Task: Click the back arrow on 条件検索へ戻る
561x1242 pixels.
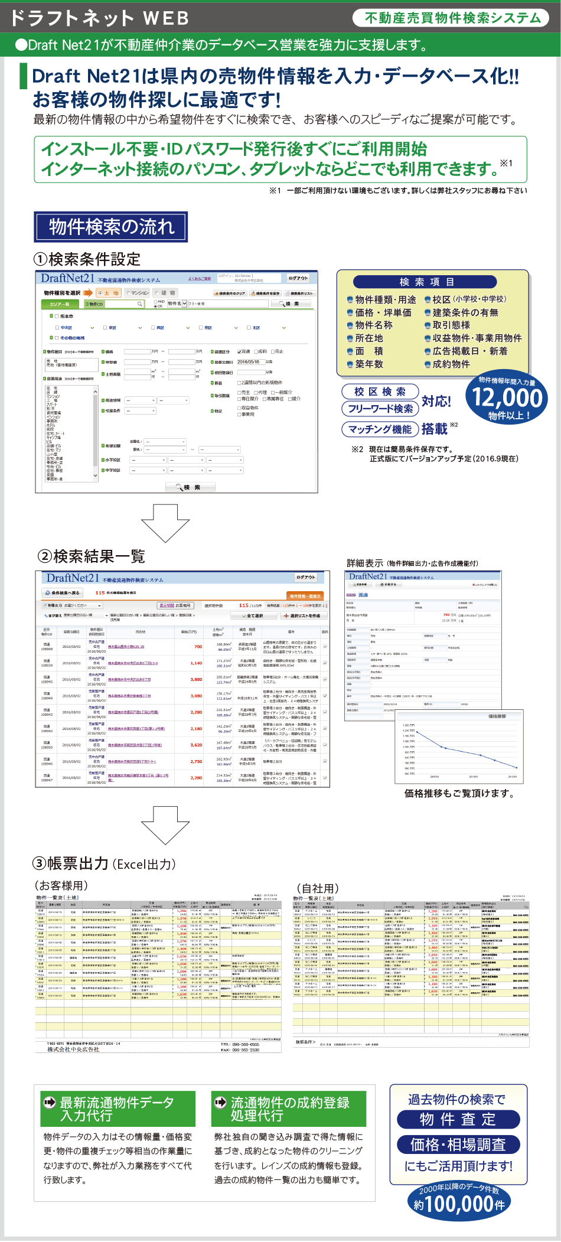Action: (47, 592)
